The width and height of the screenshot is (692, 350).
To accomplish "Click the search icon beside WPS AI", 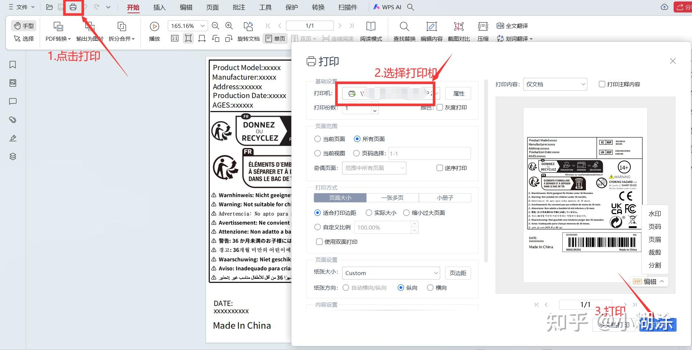I will point(411,7).
